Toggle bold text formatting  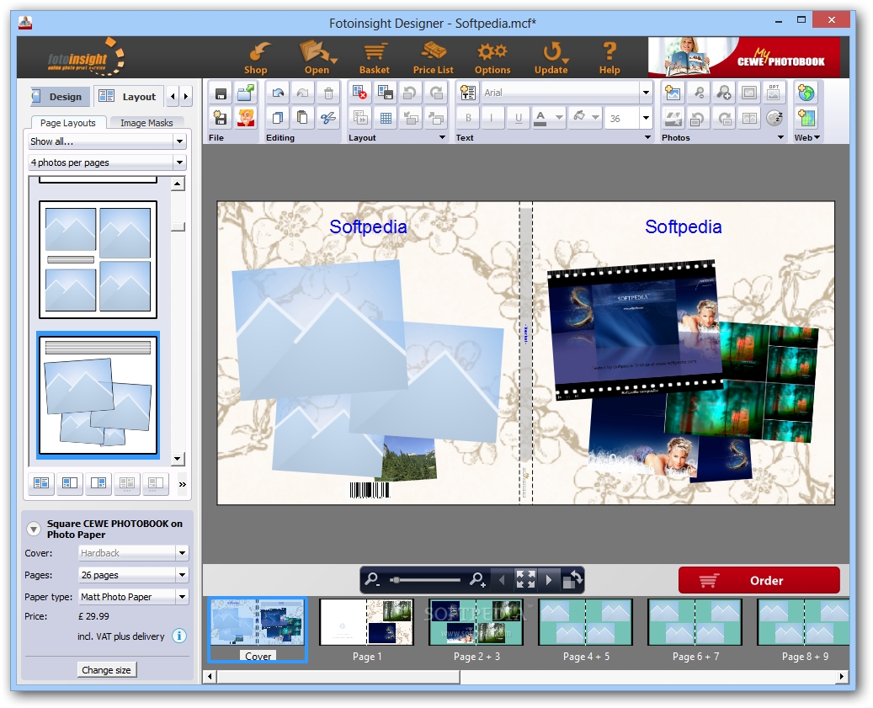click(468, 118)
